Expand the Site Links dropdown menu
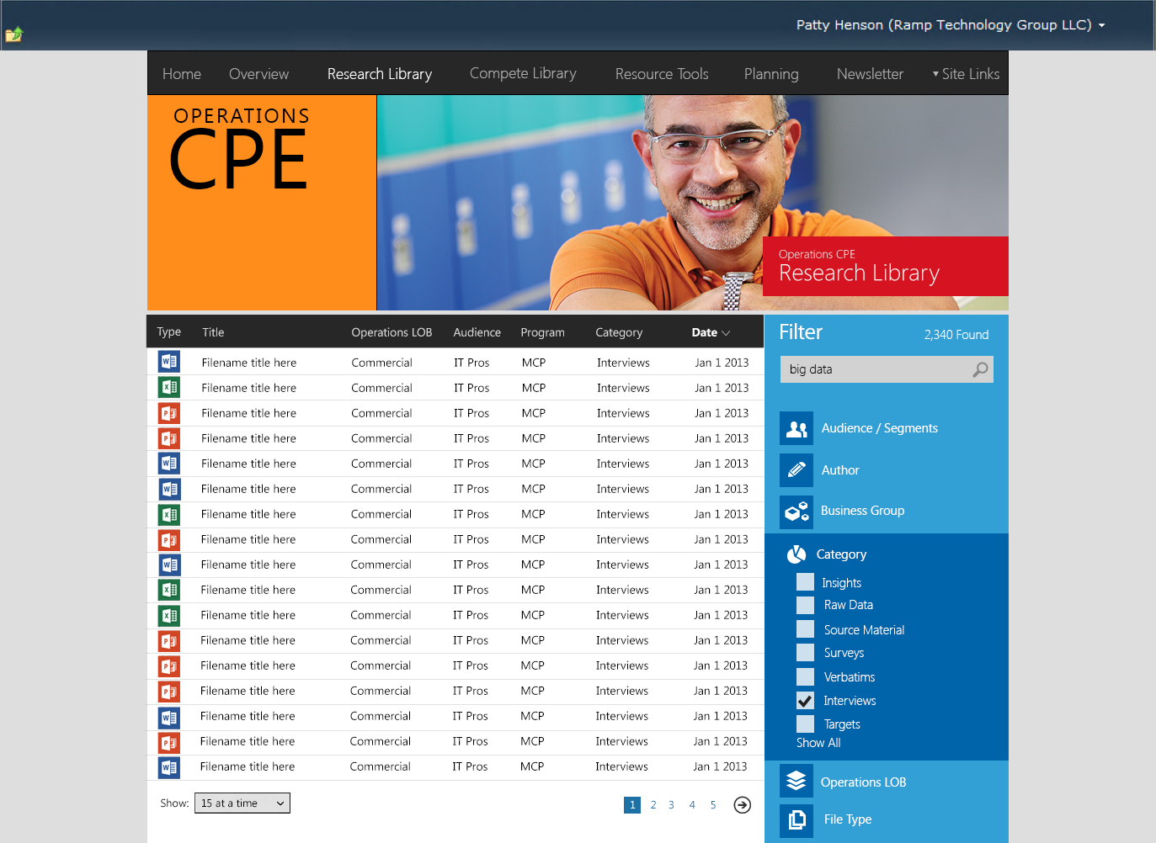 (x=966, y=74)
